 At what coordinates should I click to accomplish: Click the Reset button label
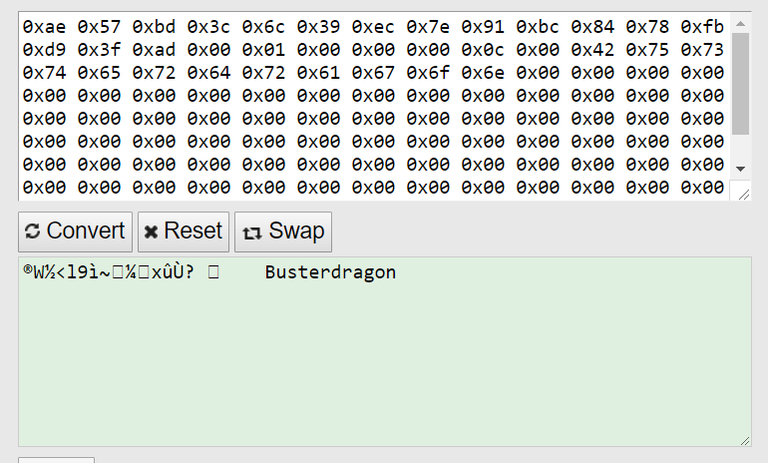click(192, 231)
